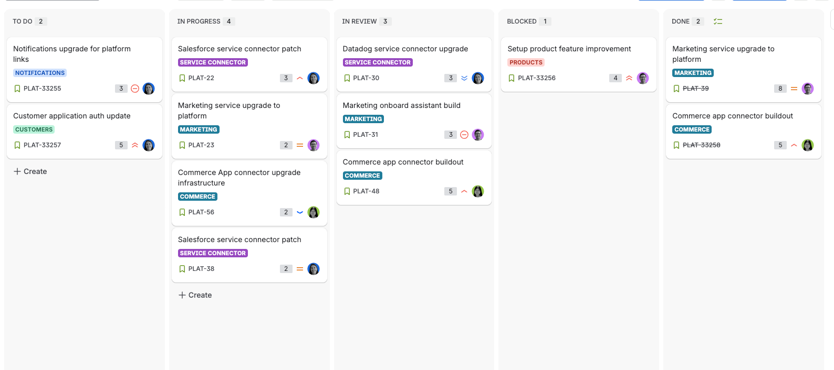The width and height of the screenshot is (834, 370).
Task: Click the PRODUCTS epic label on the blocked card
Action: tap(526, 62)
